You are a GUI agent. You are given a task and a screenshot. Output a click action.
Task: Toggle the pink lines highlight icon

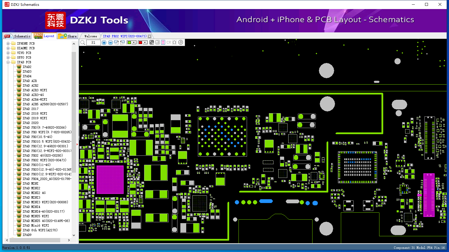(163, 43)
